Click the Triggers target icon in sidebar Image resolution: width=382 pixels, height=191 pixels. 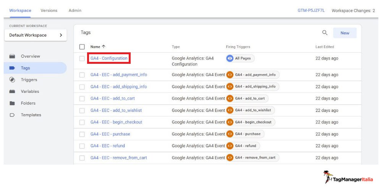pos(12,80)
